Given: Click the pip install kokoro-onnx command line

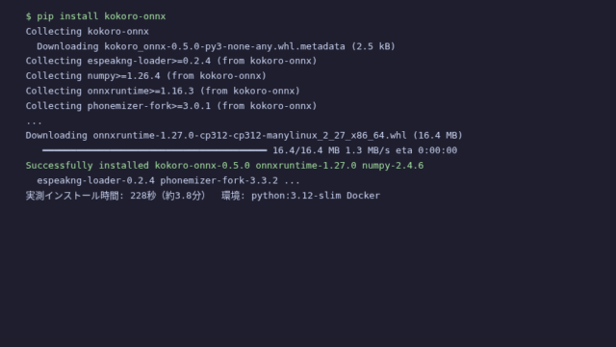Looking at the screenshot, I should 95,16.
